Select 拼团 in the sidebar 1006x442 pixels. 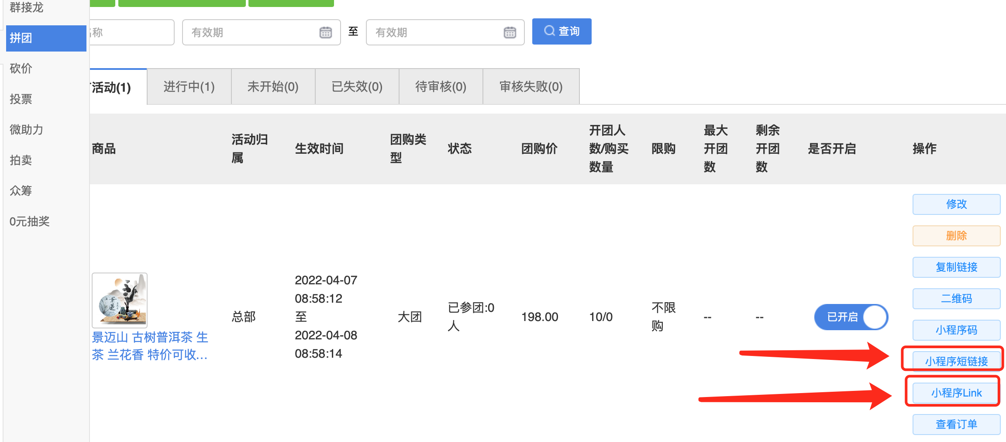(x=46, y=38)
